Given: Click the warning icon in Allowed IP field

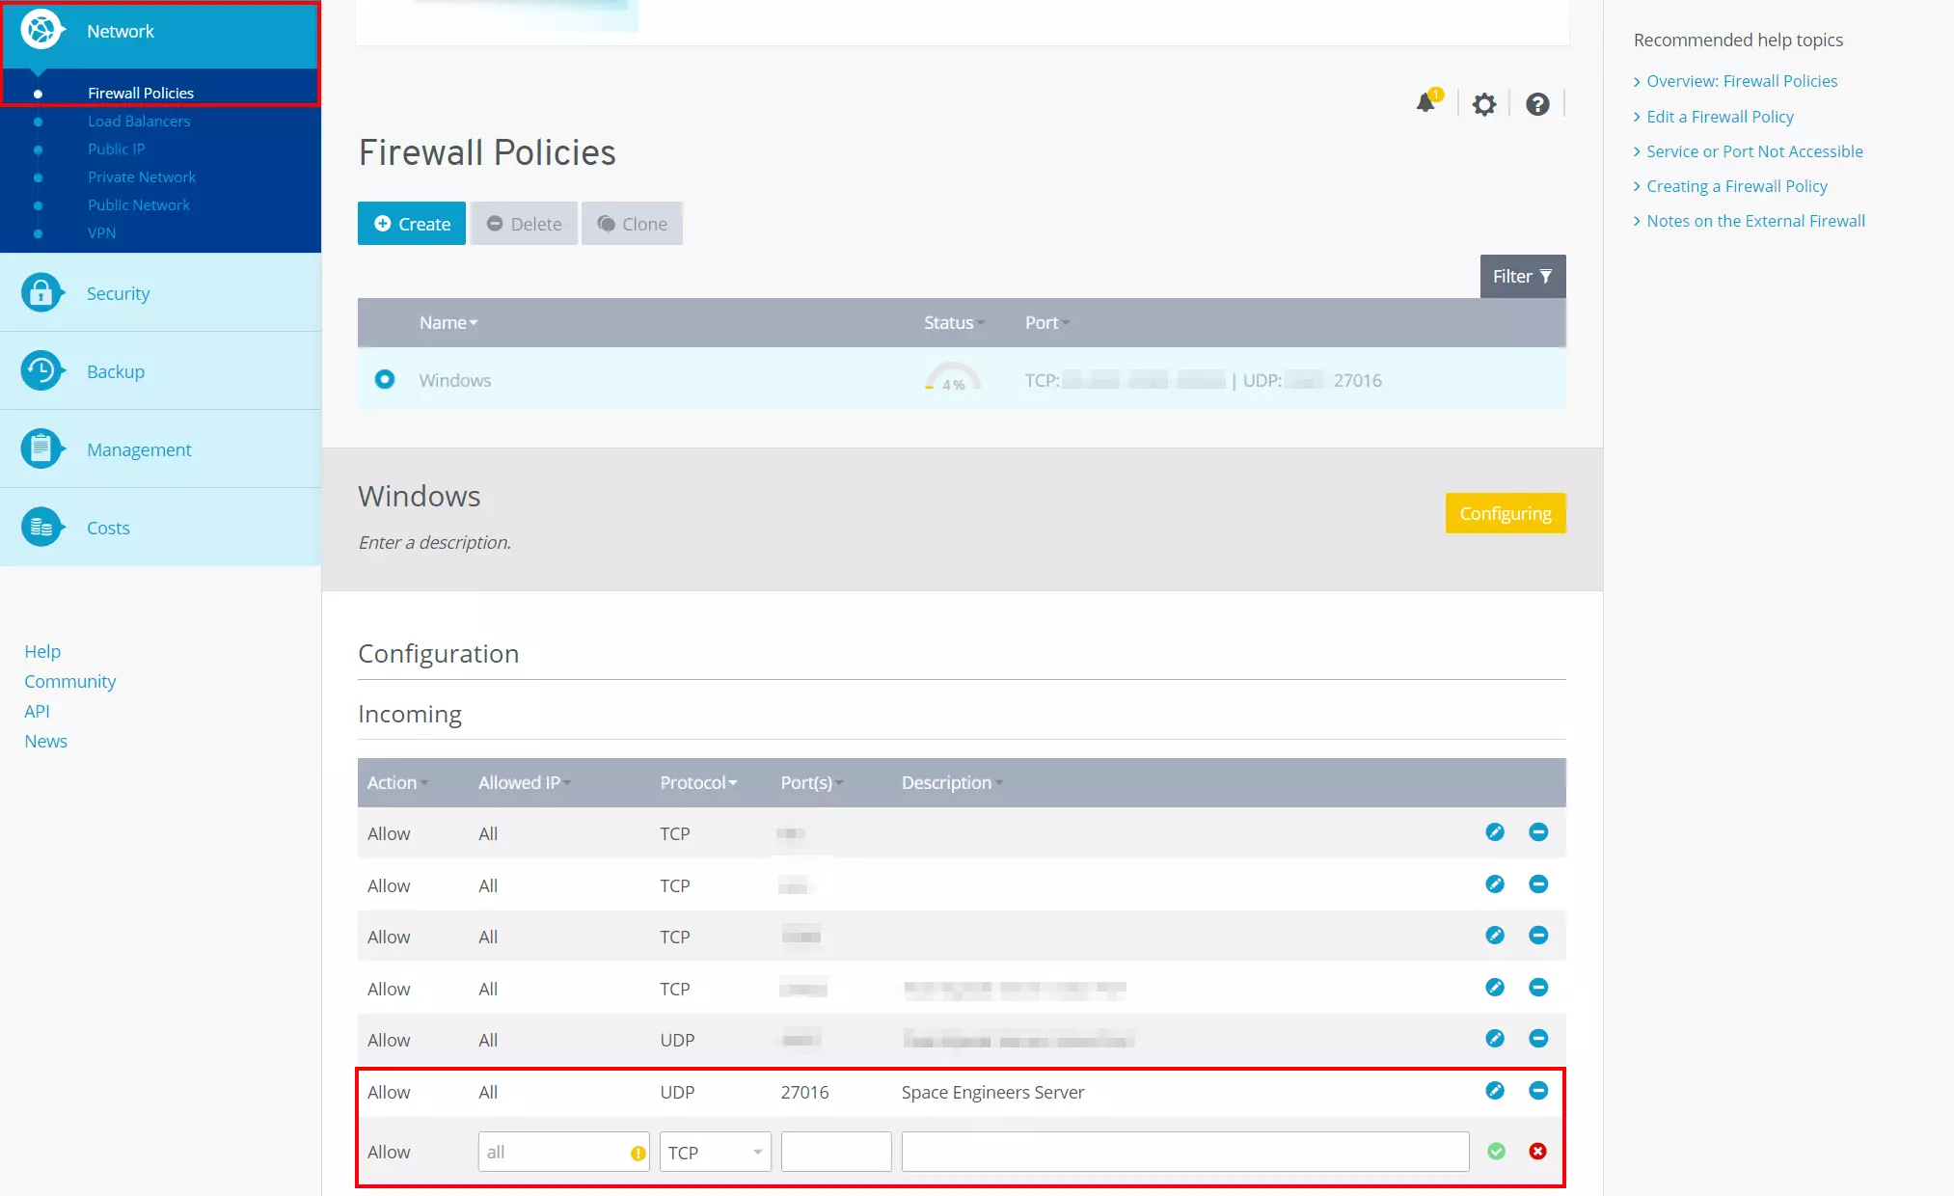Looking at the screenshot, I should (x=638, y=1153).
